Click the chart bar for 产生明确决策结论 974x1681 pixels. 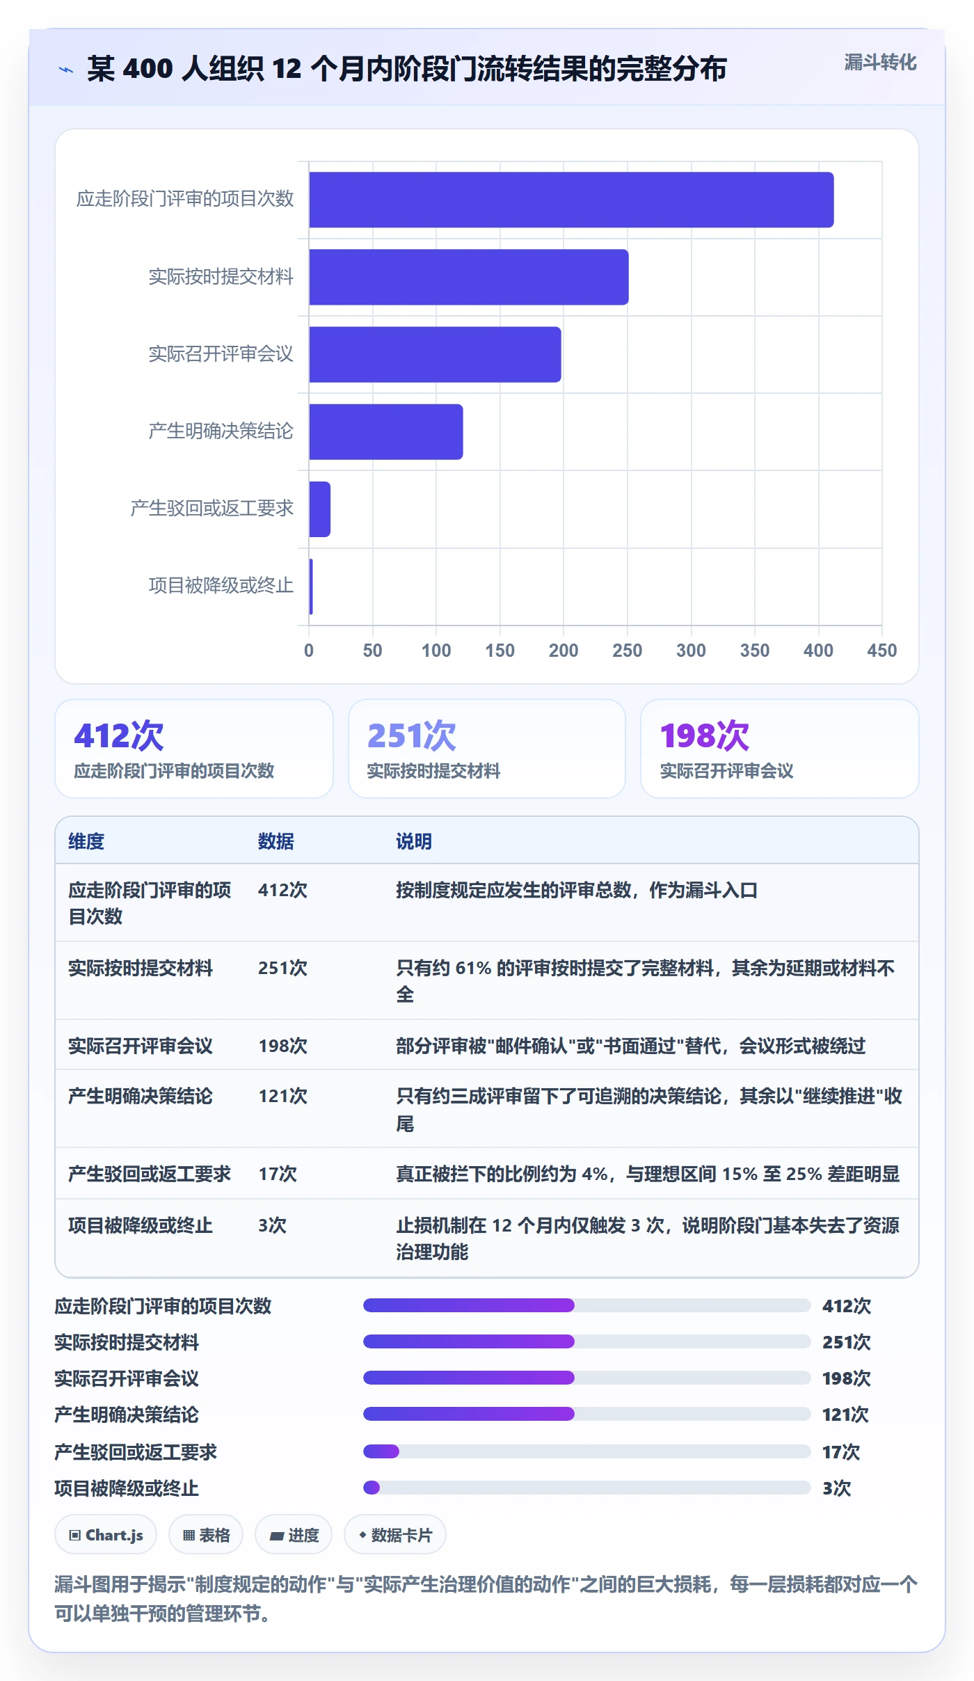(x=386, y=431)
